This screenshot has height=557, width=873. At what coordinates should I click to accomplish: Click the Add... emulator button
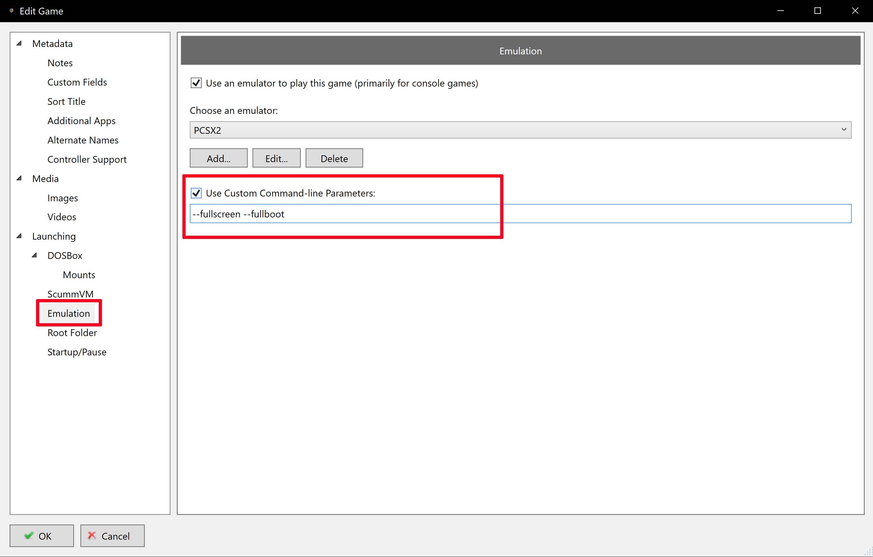[x=219, y=158]
